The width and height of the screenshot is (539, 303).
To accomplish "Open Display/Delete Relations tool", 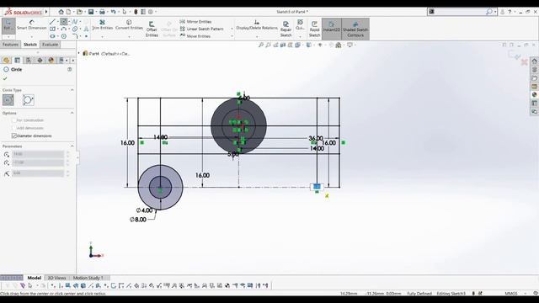I will coord(257,24).
